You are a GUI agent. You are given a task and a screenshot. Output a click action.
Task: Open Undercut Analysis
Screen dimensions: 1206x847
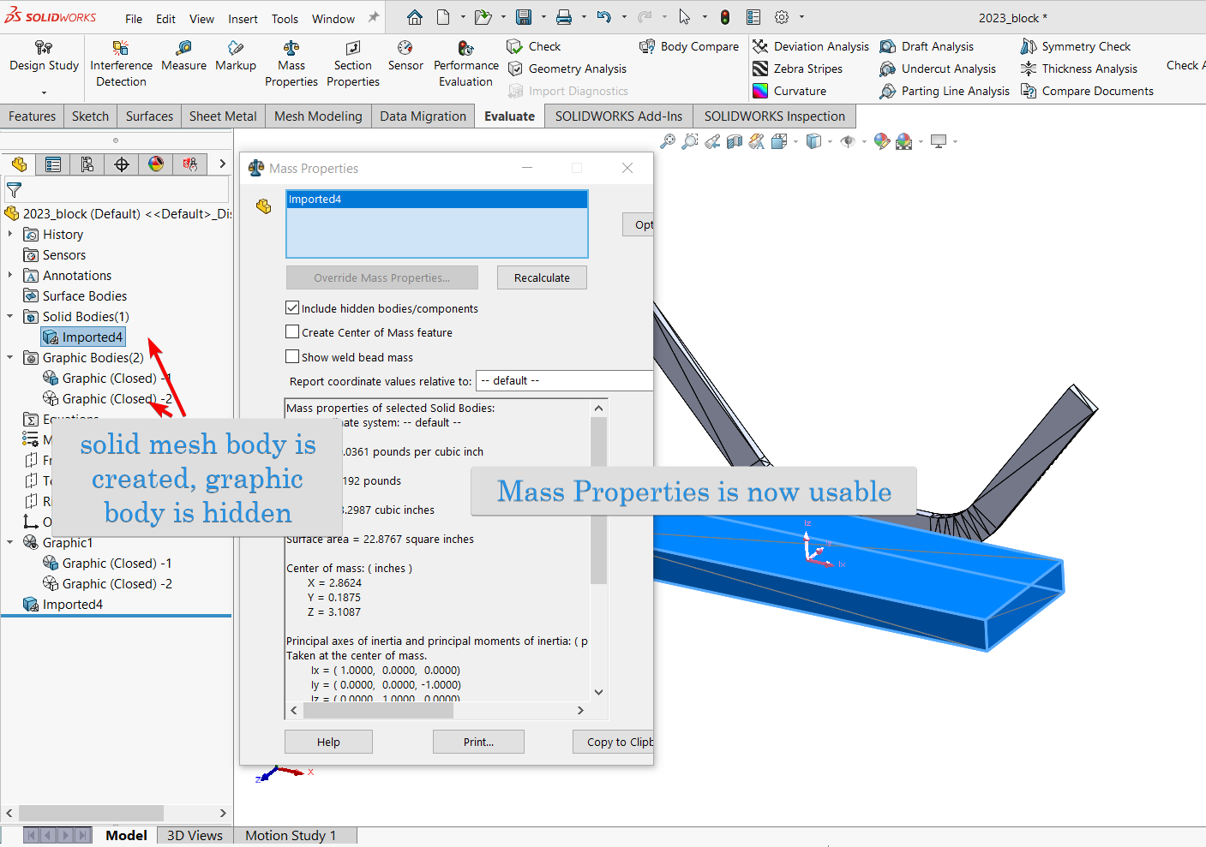point(938,69)
